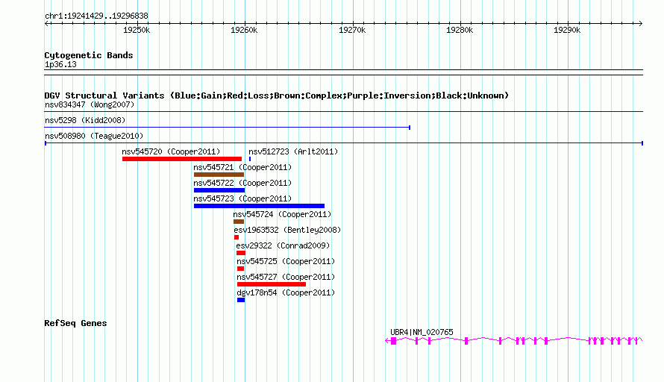Screen dimensions: 664x382
Task: Click the RefSeq Genes track title
Action: click(x=75, y=324)
